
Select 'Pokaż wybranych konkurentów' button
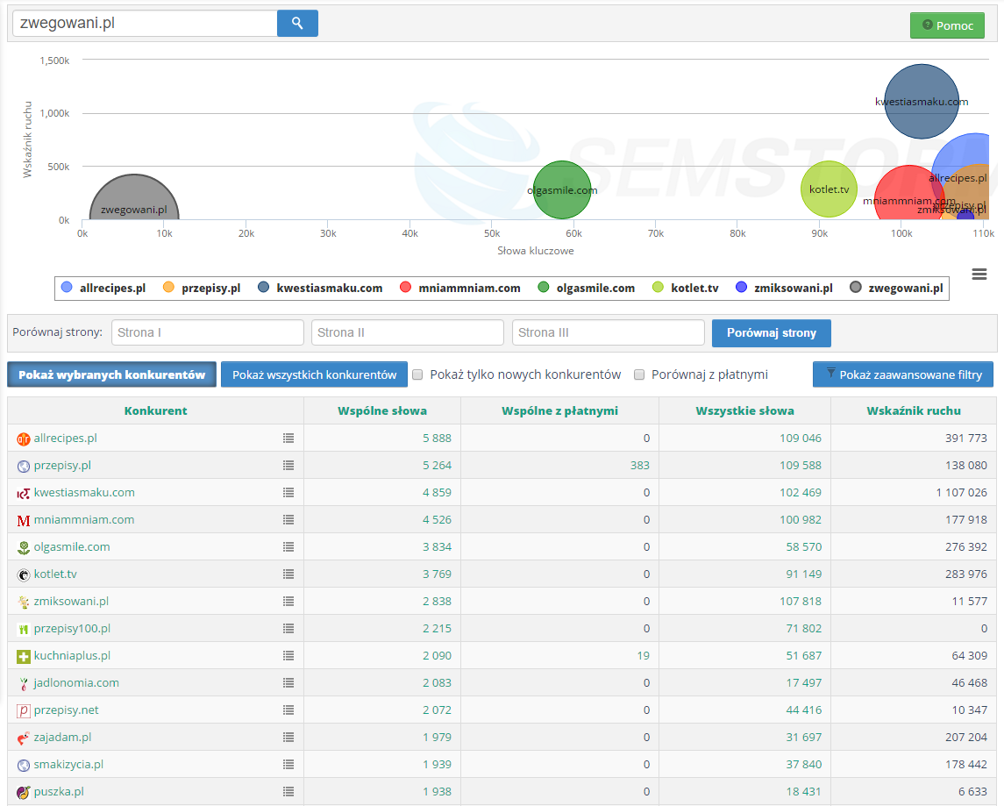(x=112, y=374)
